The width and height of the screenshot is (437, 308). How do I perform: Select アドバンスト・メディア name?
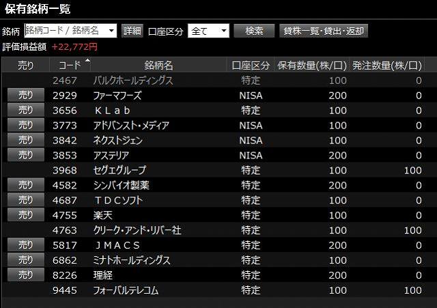[131, 126]
